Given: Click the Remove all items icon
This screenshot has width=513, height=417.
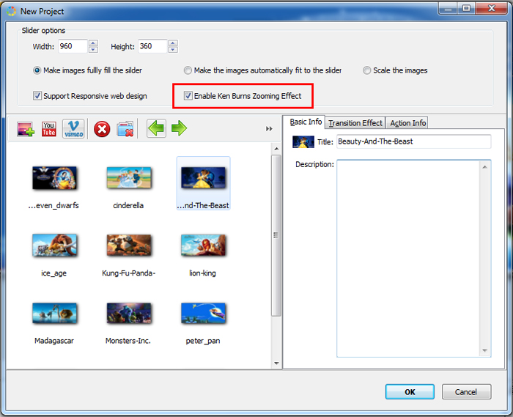Looking at the screenshot, I should 125,129.
